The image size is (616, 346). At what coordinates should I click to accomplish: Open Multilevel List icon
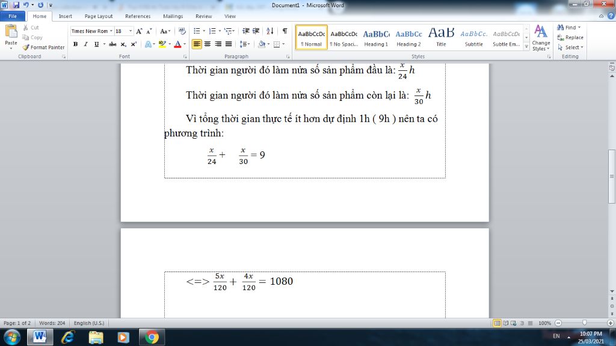[x=228, y=31]
